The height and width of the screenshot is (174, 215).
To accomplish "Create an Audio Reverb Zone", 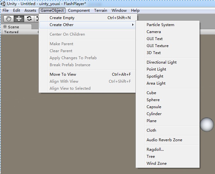I will 168,140.
